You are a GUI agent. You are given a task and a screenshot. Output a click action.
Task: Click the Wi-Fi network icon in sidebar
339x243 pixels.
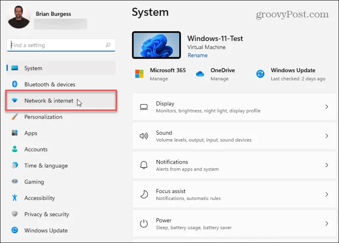(15, 100)
